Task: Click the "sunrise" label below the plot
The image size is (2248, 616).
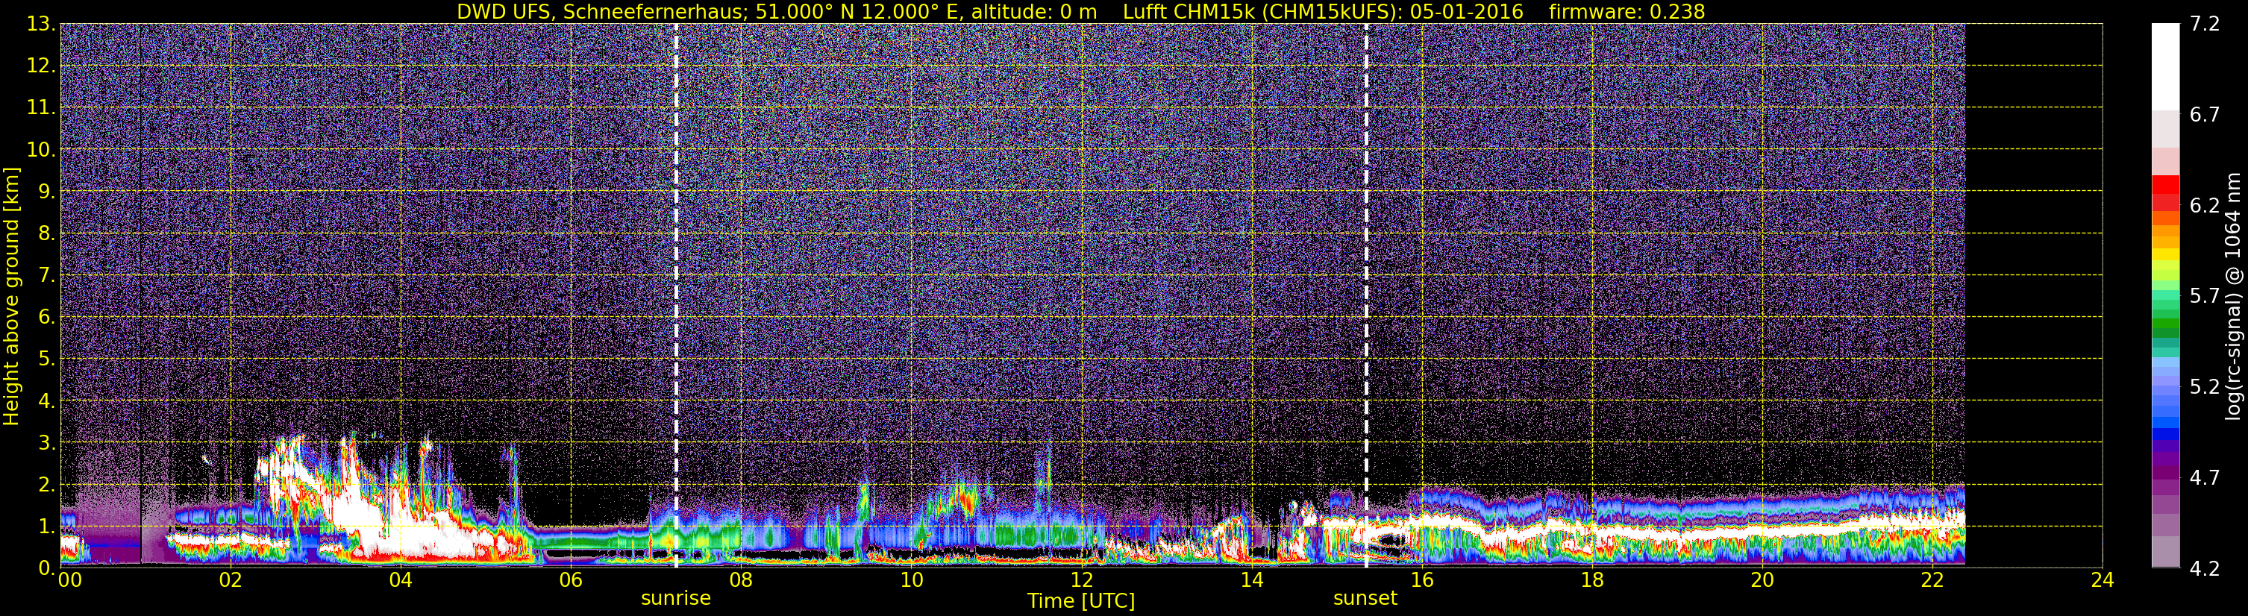Action: point(676,597)
